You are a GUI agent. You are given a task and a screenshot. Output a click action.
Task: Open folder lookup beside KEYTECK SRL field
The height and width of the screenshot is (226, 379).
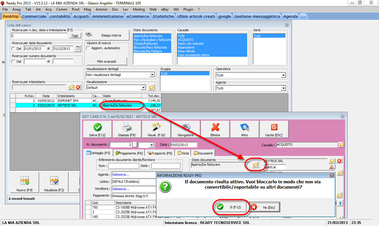coord(332,161)
